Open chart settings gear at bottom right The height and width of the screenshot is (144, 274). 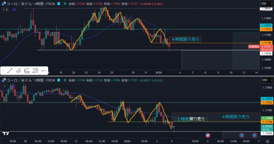[267, 141]
